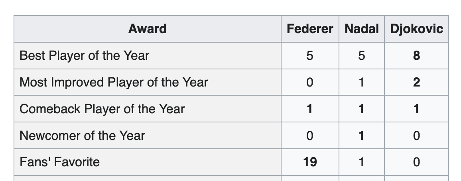The width and height of the screenshot is (461, 181).
Task: Select Federer's Fans' Favorite value 19
Action: click(310, 162)
